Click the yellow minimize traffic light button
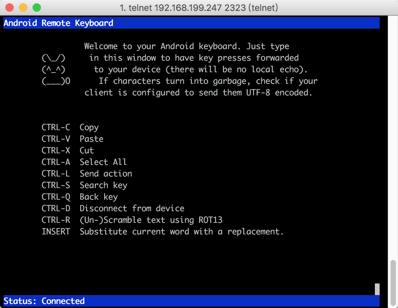 23,7
